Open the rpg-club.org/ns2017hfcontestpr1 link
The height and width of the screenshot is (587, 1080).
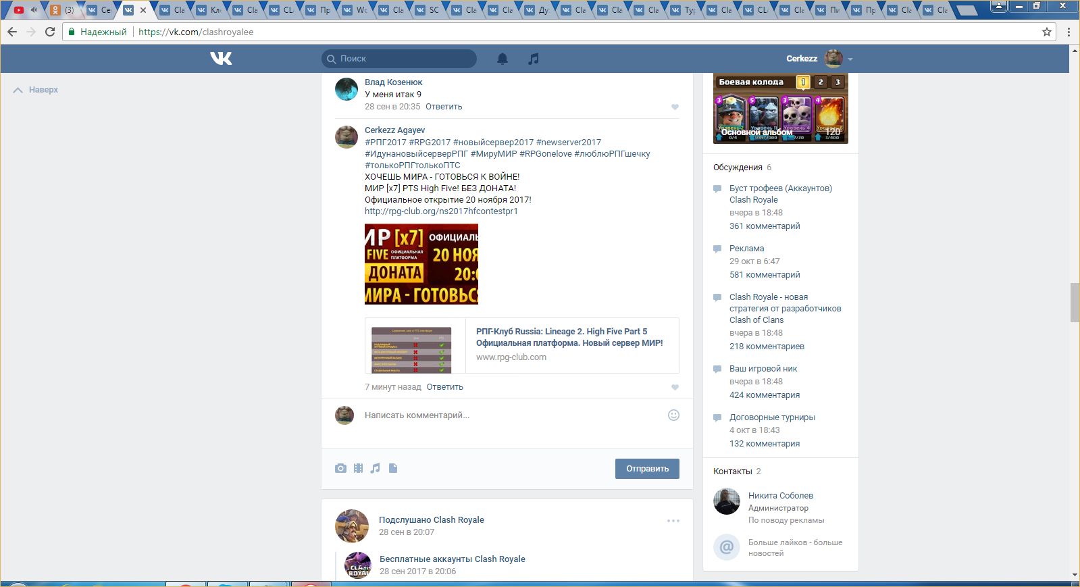[x=441, y=211]
